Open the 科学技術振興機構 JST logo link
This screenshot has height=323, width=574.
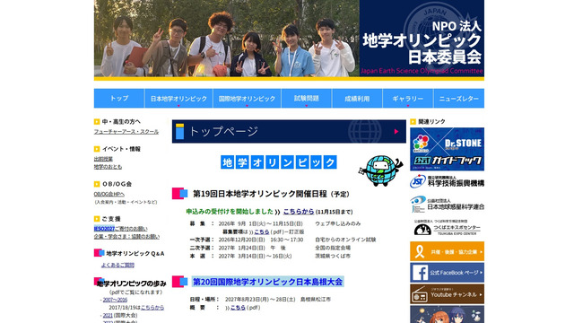coord(447,181)
